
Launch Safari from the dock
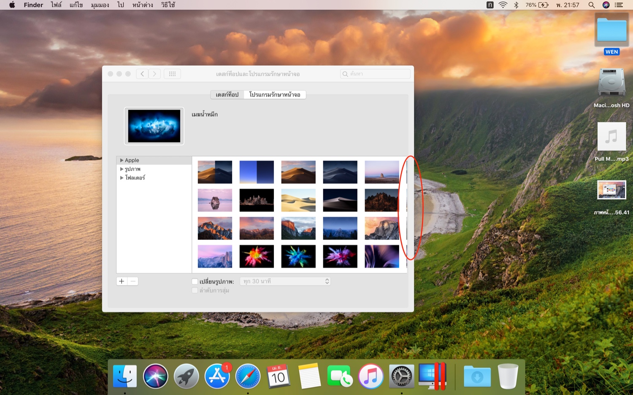pos(248,376)
